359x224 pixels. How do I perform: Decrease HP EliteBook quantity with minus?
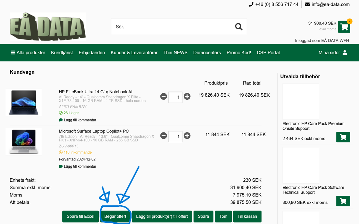pos(163,96)
